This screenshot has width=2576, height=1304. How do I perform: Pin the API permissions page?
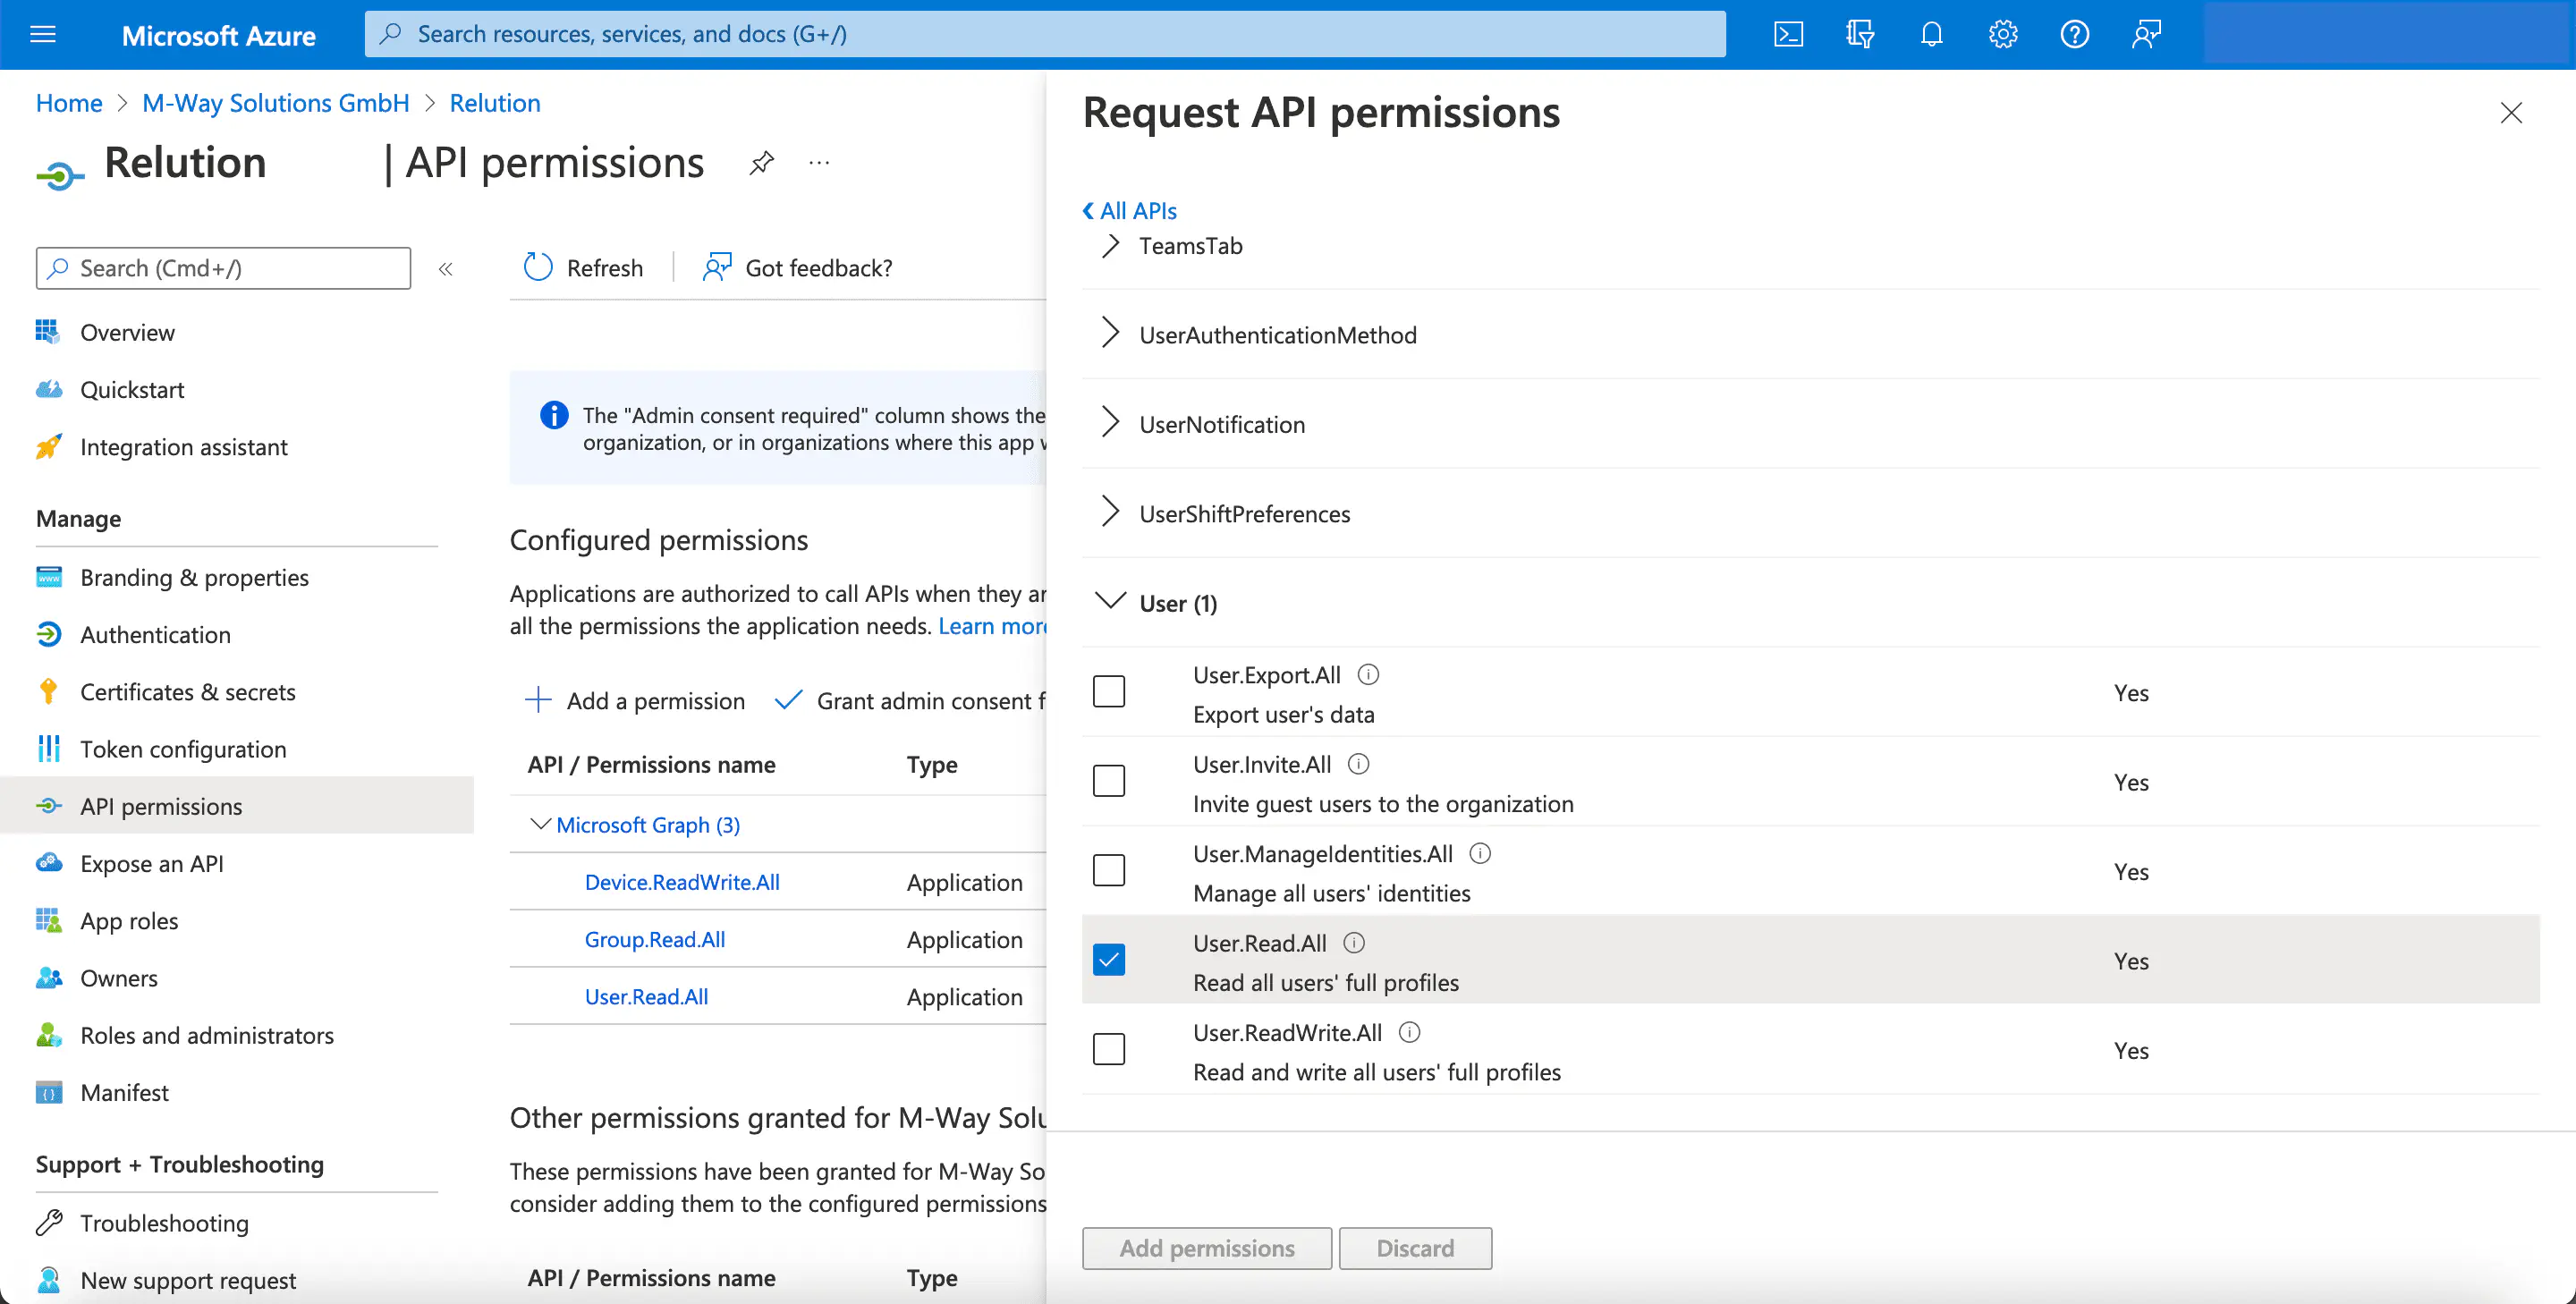point(762,162)
